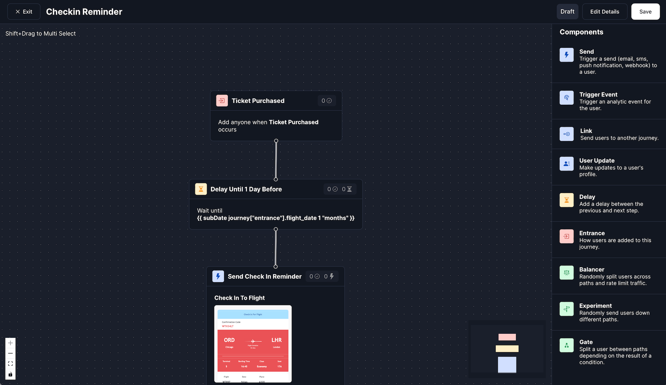
Task: Click 'Send users to another journey' text
Action: click(620, 138)
